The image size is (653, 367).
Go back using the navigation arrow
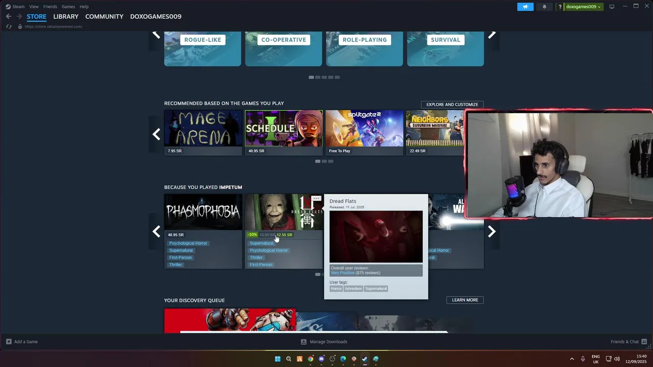pos(8,16)
